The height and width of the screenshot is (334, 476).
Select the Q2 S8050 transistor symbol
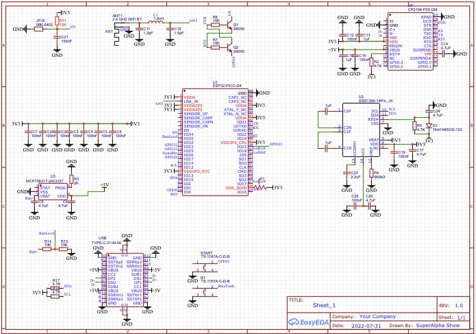click(229, 47)
